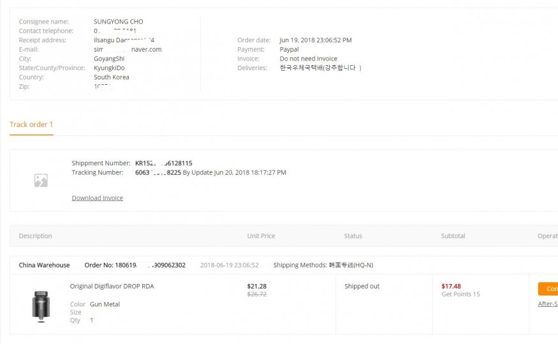The width and height of the screenshot is (558, 344).
Task: Click the Unit Price column header
Action: coord(261,236)
